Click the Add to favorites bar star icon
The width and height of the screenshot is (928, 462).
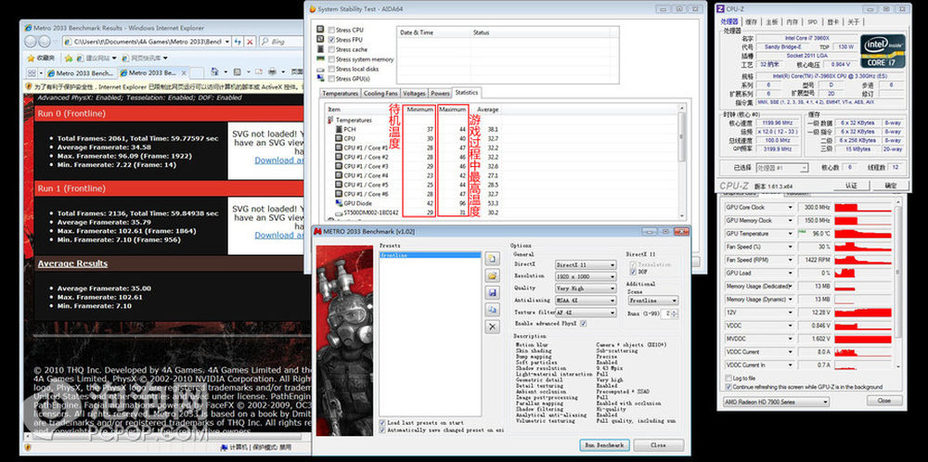pos(69,58)
